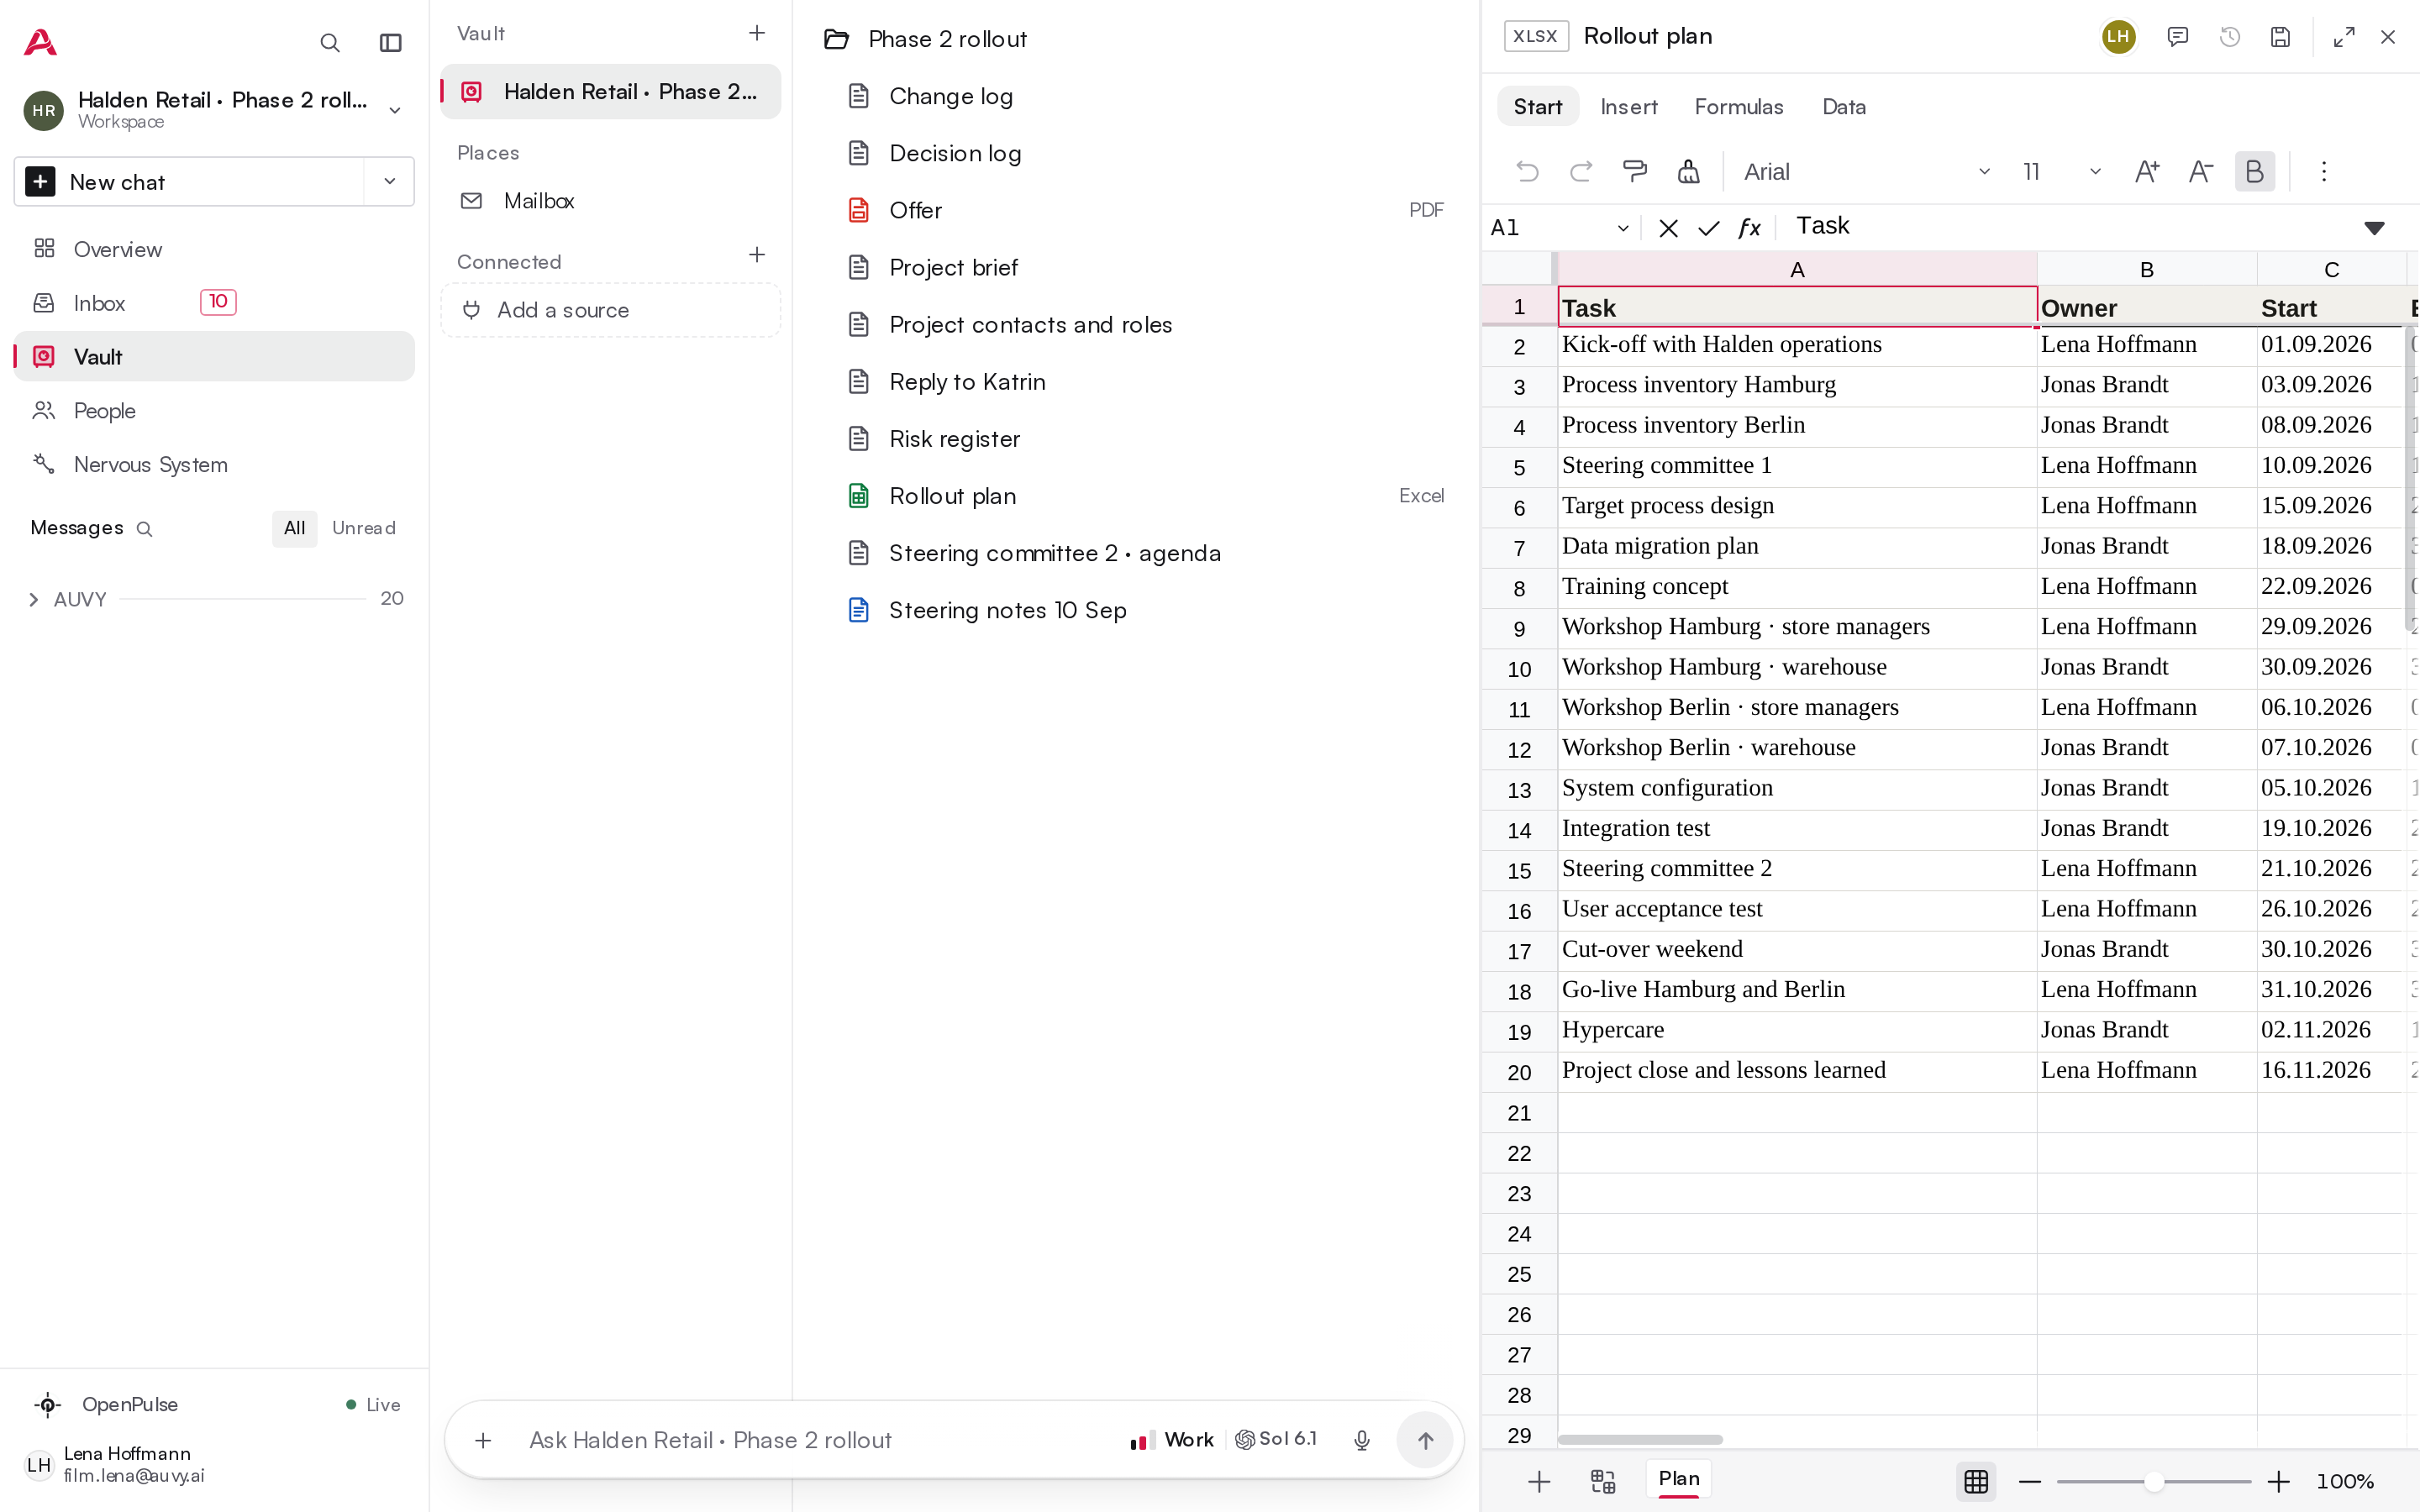This screenshot has width=2420, height=1512.
Task: Expand the AUVY messages group
Action: click(34, 599)
